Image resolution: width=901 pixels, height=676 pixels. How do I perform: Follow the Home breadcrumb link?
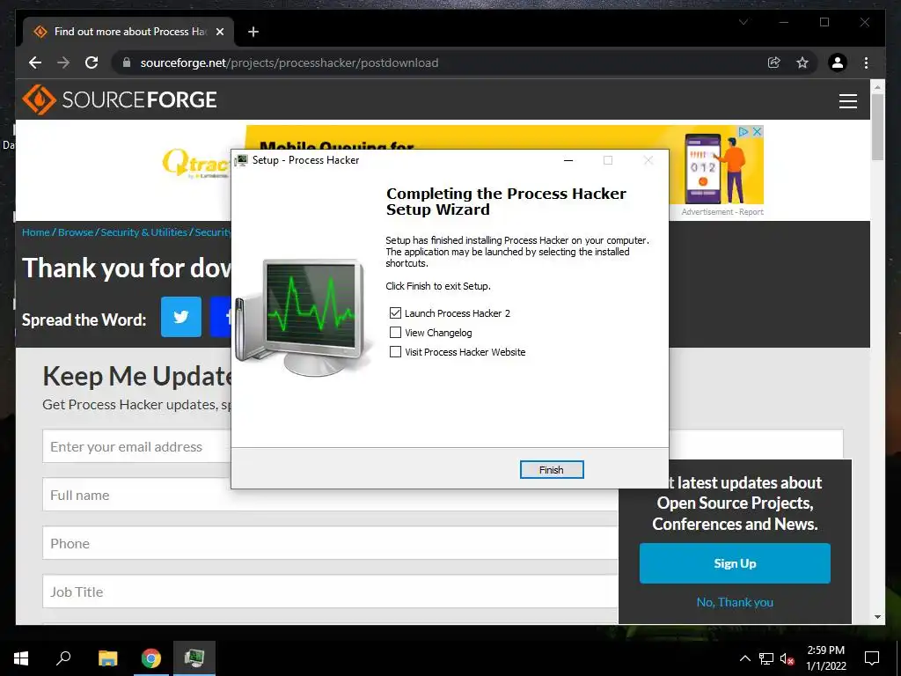35,232
